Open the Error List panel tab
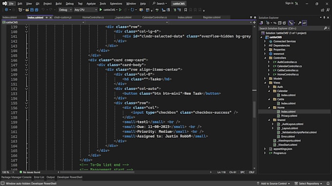This screenshot has height=186, width=332. 39,177
